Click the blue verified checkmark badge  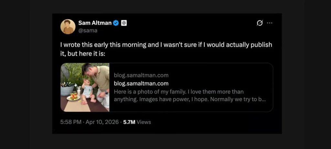(116, 23)
